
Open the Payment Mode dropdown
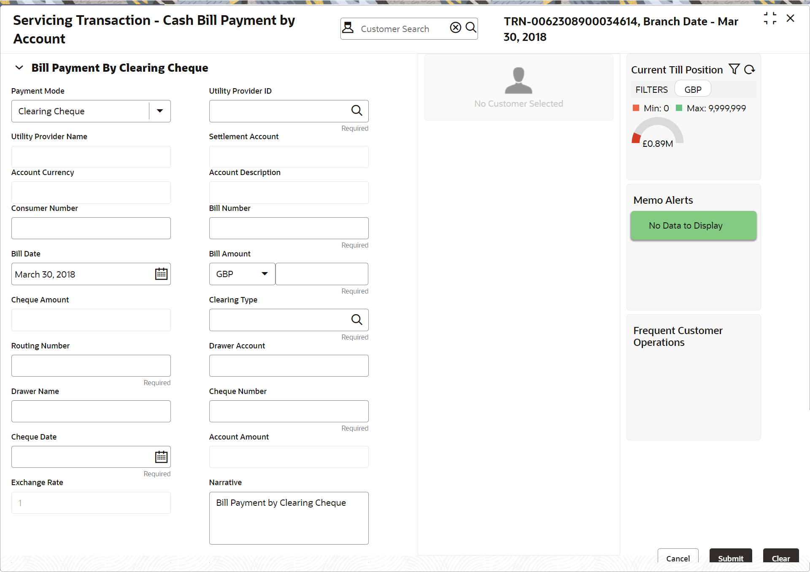160,111
